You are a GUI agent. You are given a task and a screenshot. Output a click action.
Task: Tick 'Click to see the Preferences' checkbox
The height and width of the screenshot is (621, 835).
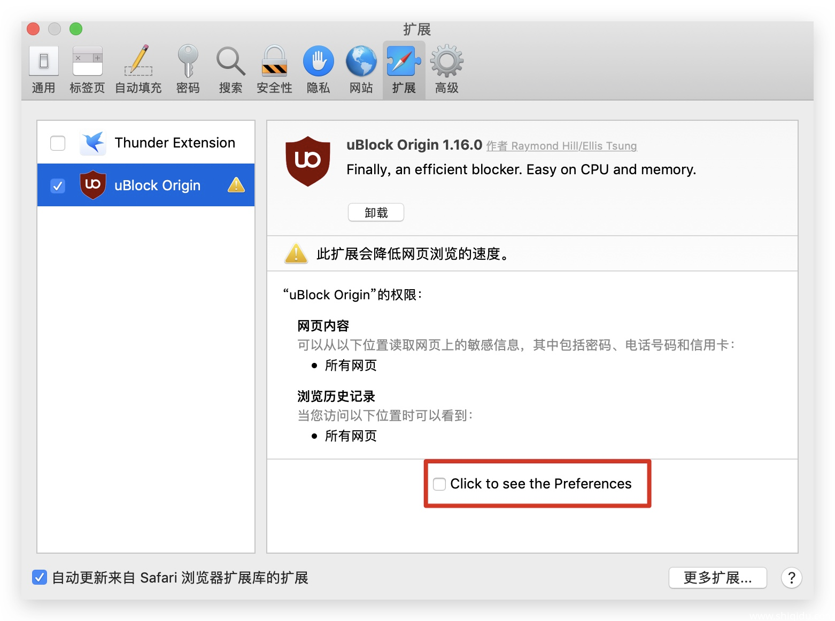[x=439, y=484]
